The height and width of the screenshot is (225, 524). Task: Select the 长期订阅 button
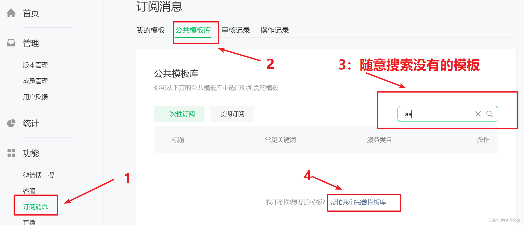(232, 114)
